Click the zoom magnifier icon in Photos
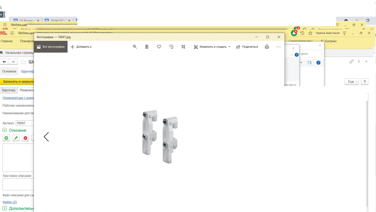Image resolution: width=376 pixels, height=212 pixels. coord(135,47)
